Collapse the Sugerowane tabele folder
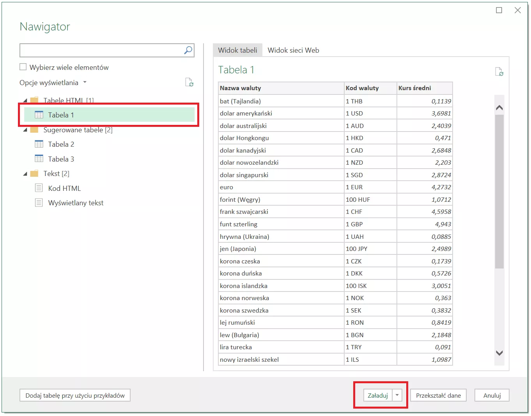 (x=25, y=130)
